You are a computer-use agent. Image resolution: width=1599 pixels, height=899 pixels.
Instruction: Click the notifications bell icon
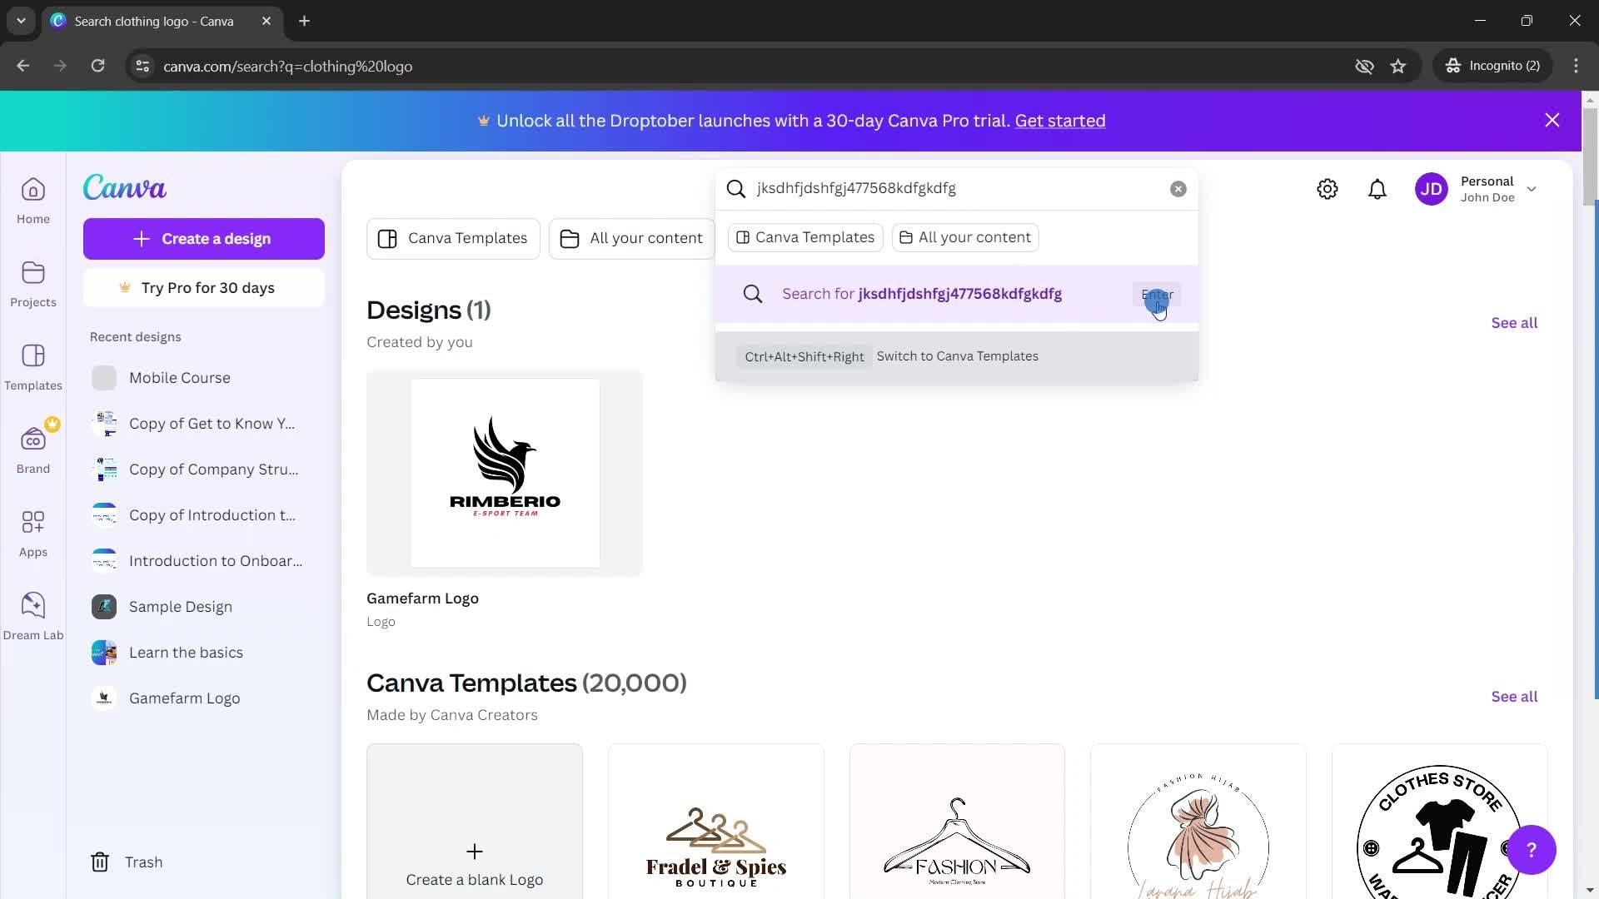pyautogui.click(x=1378, y=189)
